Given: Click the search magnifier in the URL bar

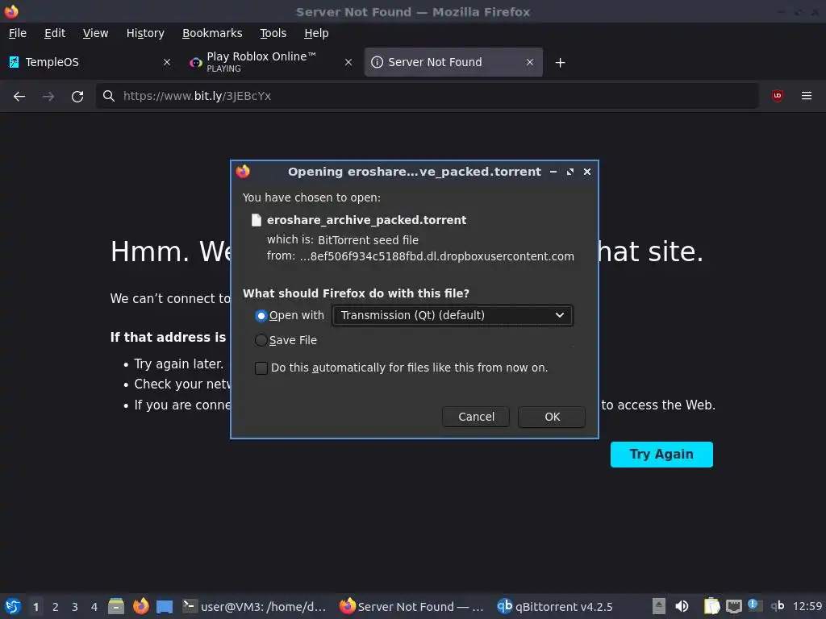Looking at the screenshot, I should 109,96.
